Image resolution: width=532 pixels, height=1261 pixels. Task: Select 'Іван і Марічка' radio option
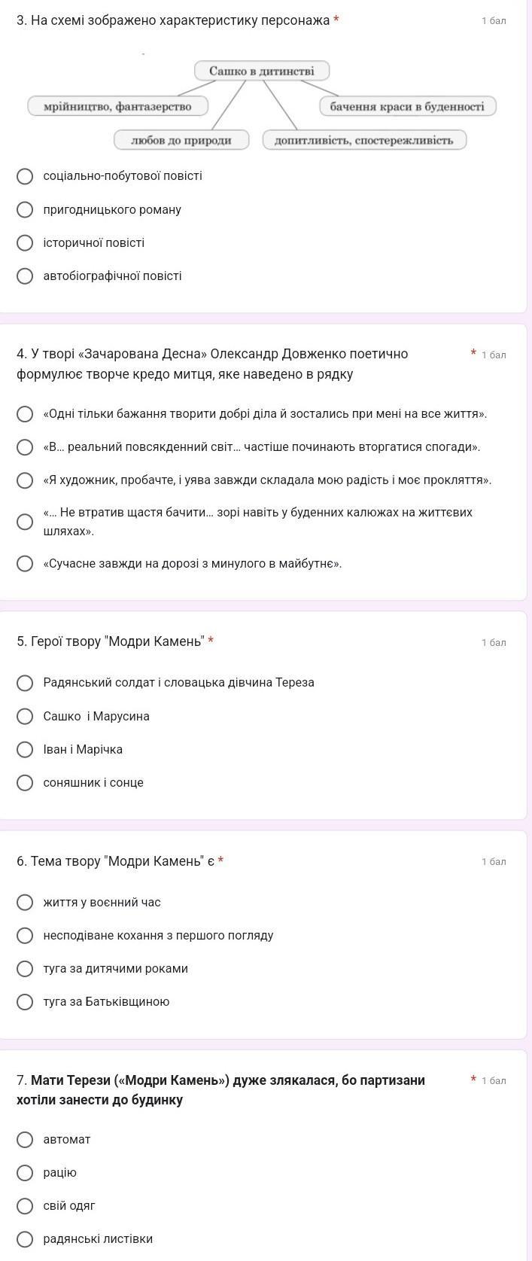point(25,750)
